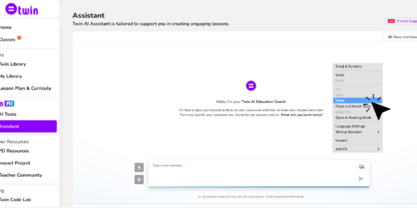Open PD Resources in the sidebar
This screenshot has height=208, width=417.
[x=15, y=151]
